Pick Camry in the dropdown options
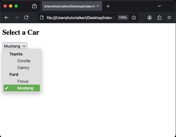 tap(23, 68)
